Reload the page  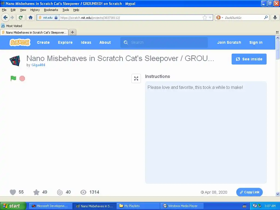(21, 17)
